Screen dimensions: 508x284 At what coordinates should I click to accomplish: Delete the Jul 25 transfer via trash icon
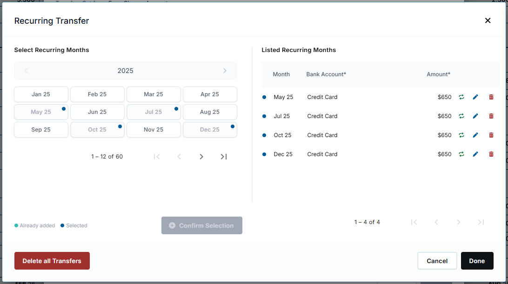491,116
